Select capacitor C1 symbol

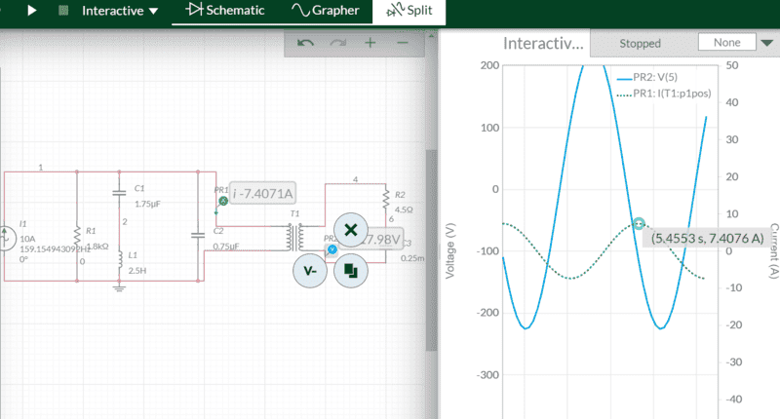(x=119, y=192)
